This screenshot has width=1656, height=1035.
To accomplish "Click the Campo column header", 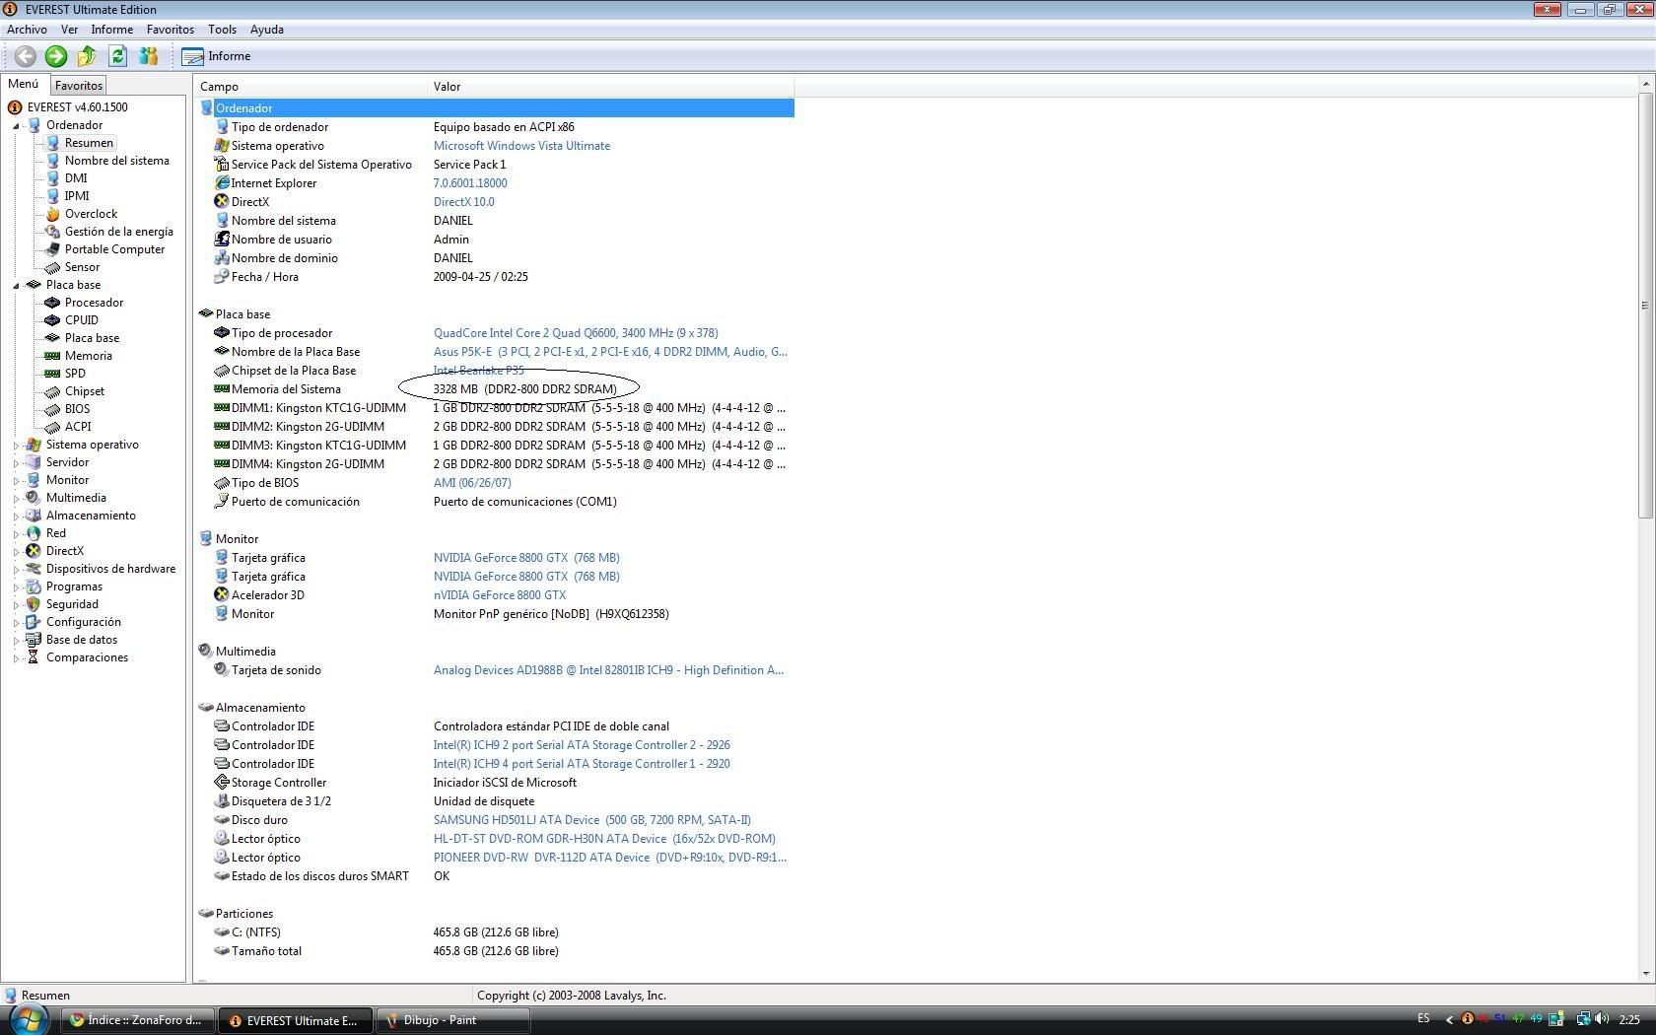I will coord(311,87).
